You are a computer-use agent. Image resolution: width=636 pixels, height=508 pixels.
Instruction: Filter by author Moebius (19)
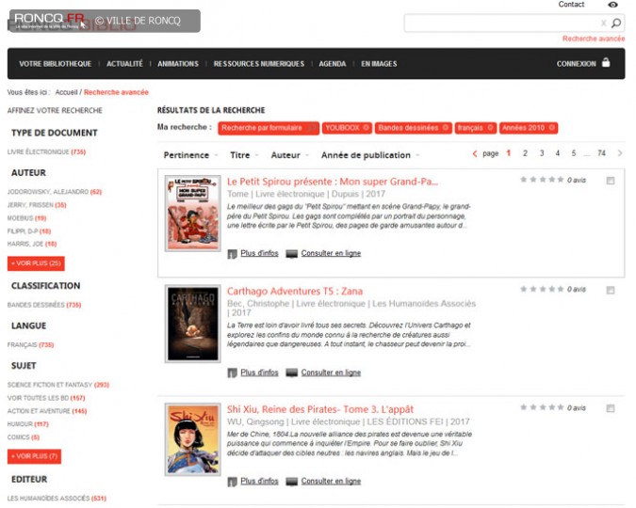[26, 218]
